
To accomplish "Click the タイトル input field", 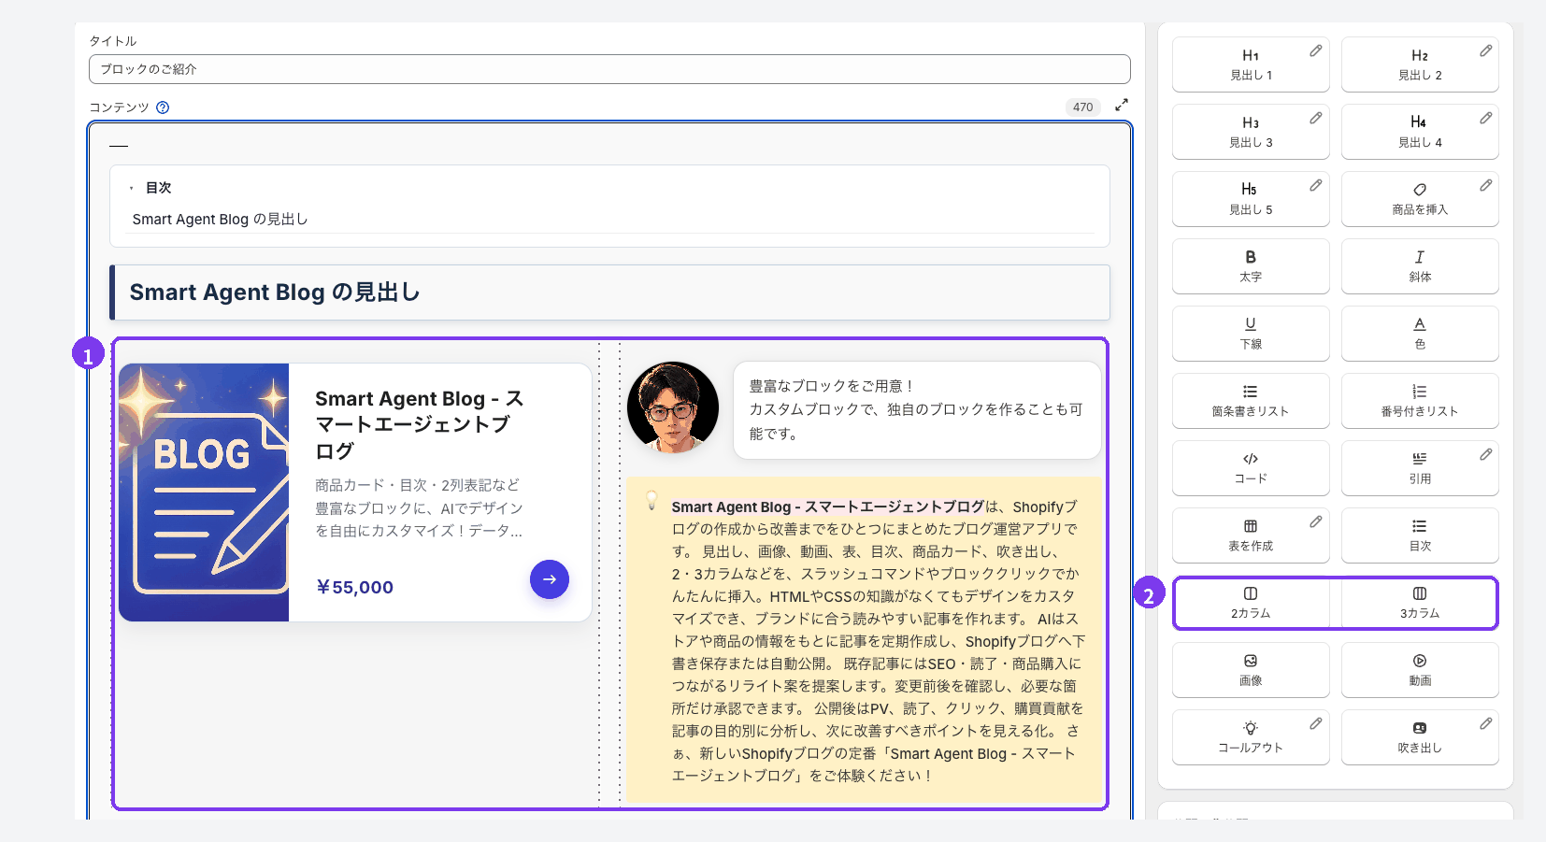I will pyautogui.click(x=609, y=69).
